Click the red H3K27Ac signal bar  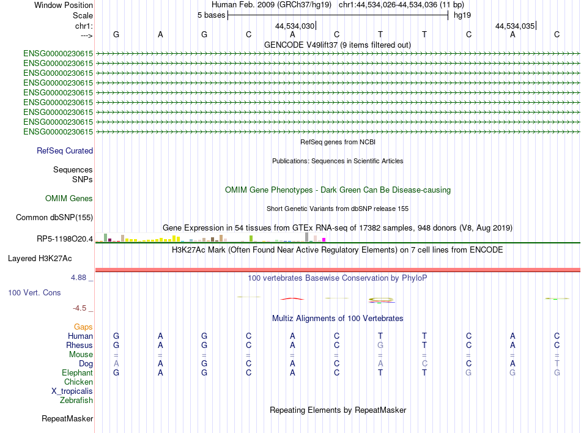[x=338, y=270]
